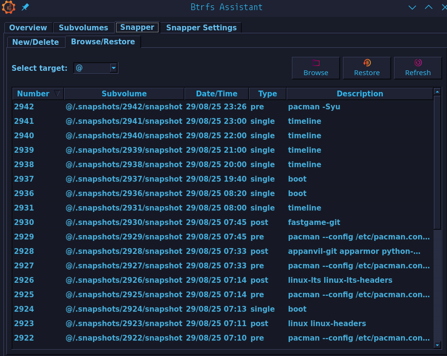This screenshot has width=447, height=356.
Task: Click the 'linux linux-headers' description
Action: point(327,324)
